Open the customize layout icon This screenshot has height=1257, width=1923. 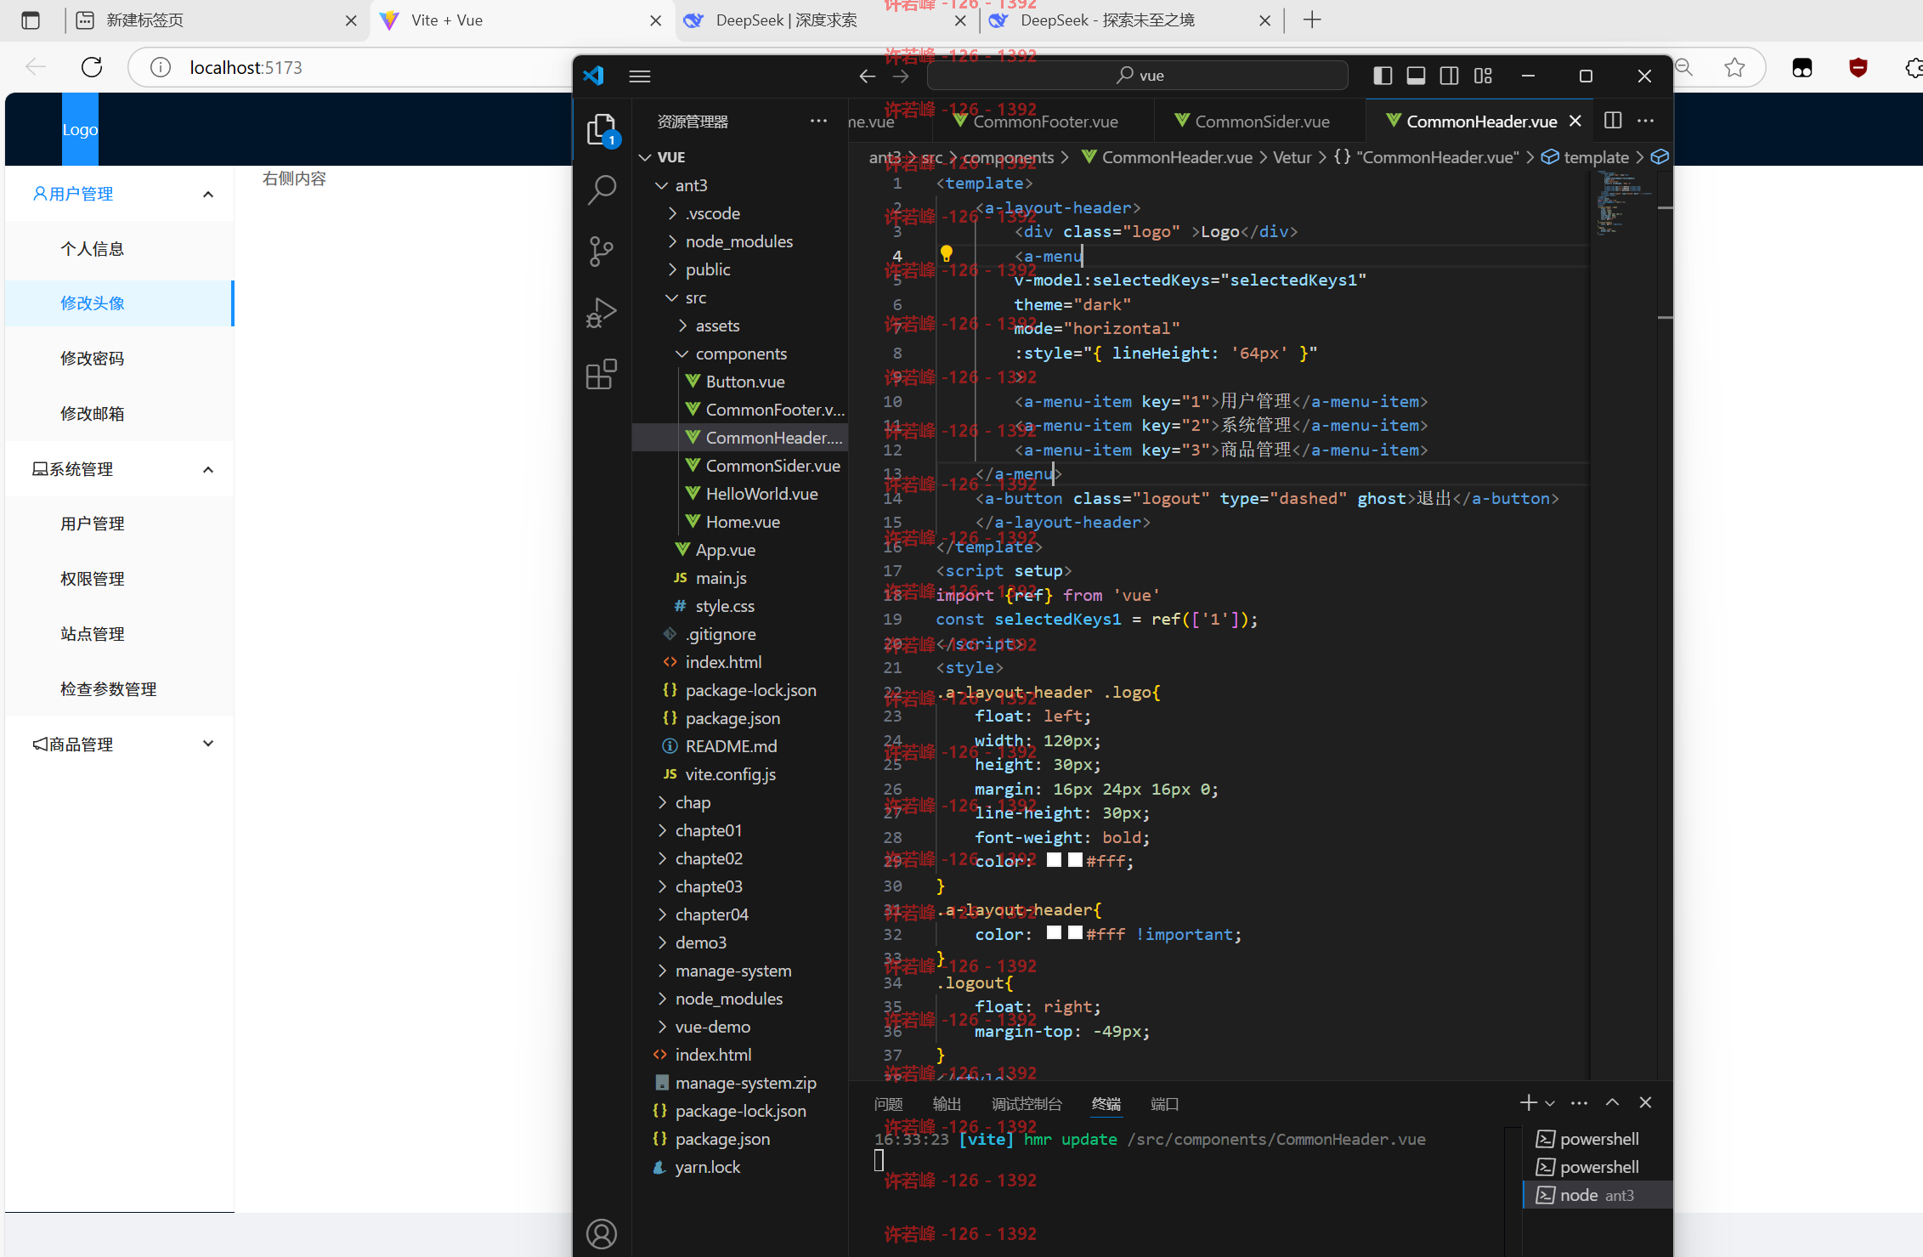point(1483,76)
